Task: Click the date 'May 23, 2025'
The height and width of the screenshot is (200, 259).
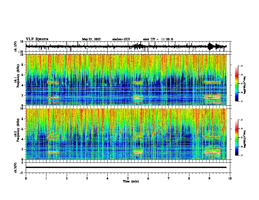Action: [91, 39]
